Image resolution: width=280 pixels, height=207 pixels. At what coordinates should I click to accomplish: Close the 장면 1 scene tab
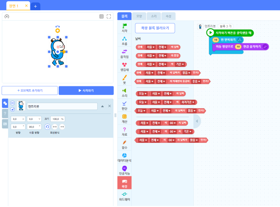[x=26, y=6]
